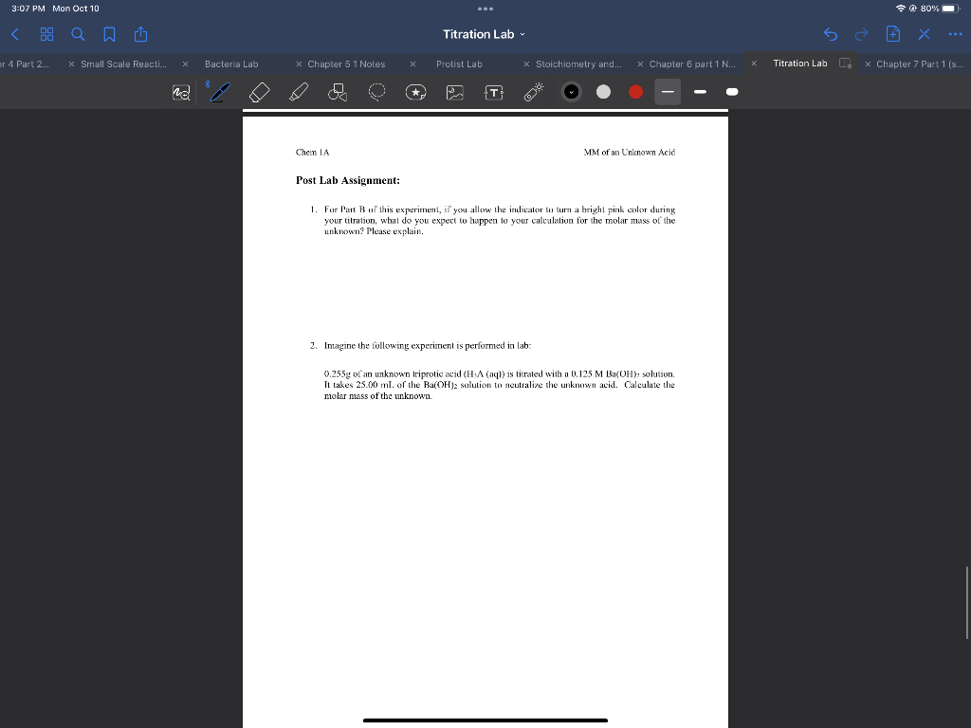Open the Bacteria Lab tab
This screenshot has height=728, width=971.
tap(230, 64)
